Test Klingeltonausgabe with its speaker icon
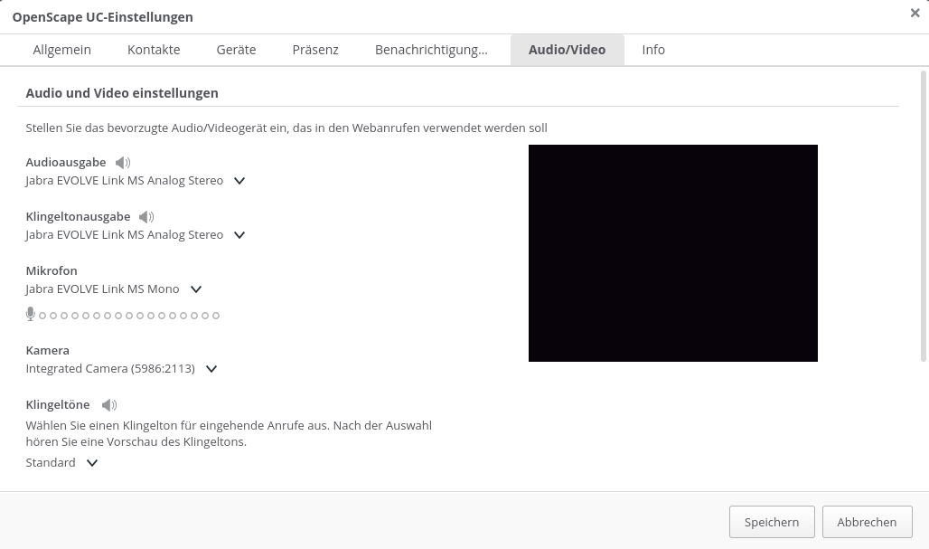This screenshot has width=929, height=549. point(146,217)
